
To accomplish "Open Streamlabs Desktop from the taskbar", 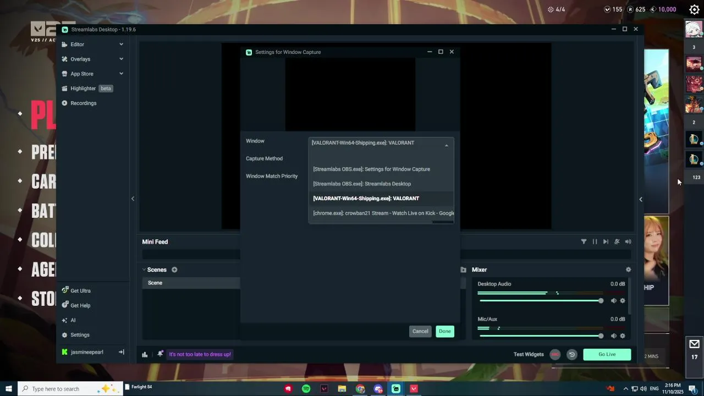I will pyautogui.click(x=396, y=389).
